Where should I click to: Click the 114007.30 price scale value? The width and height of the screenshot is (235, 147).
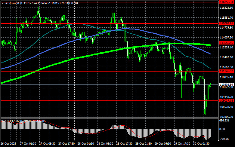click(226, 37)
